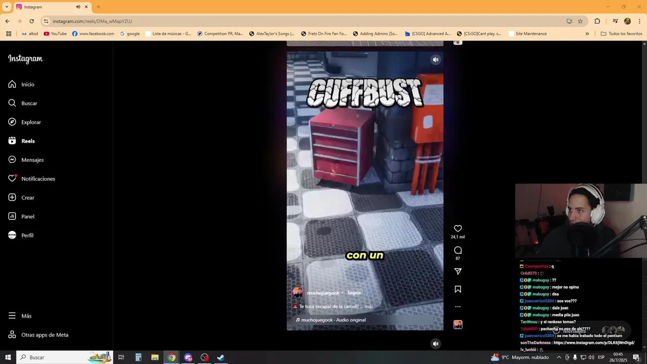View site information icon in address bar

46,21
